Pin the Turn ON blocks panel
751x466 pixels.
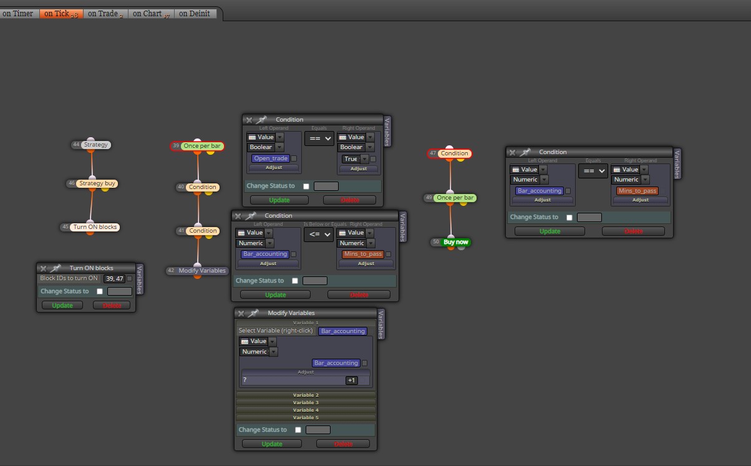coord(56,268)
